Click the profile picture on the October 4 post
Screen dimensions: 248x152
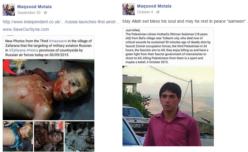coord(129,9)
